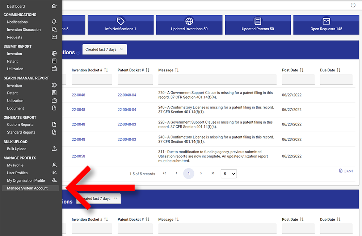This screenshot has width=362, height=236.
Task: Open the page size dropdown showing 5
Action: [229, 174]
